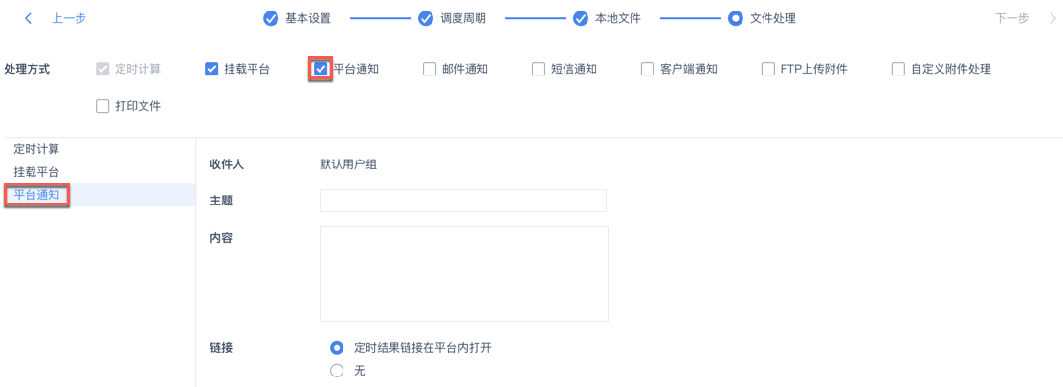Tick the 客户端通知 checkbox

(648, 69)
